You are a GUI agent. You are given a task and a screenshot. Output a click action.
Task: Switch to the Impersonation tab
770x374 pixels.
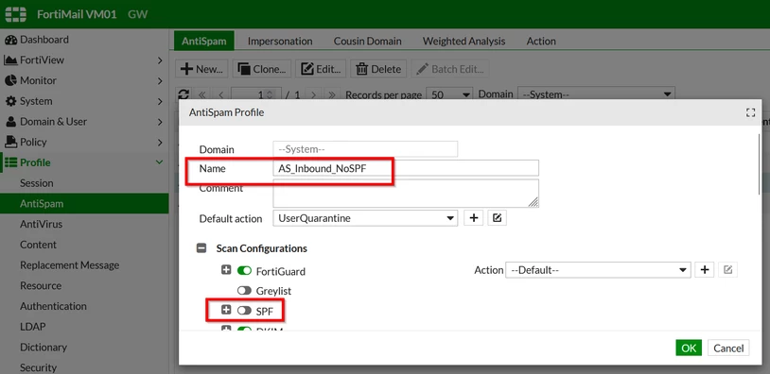280,42
